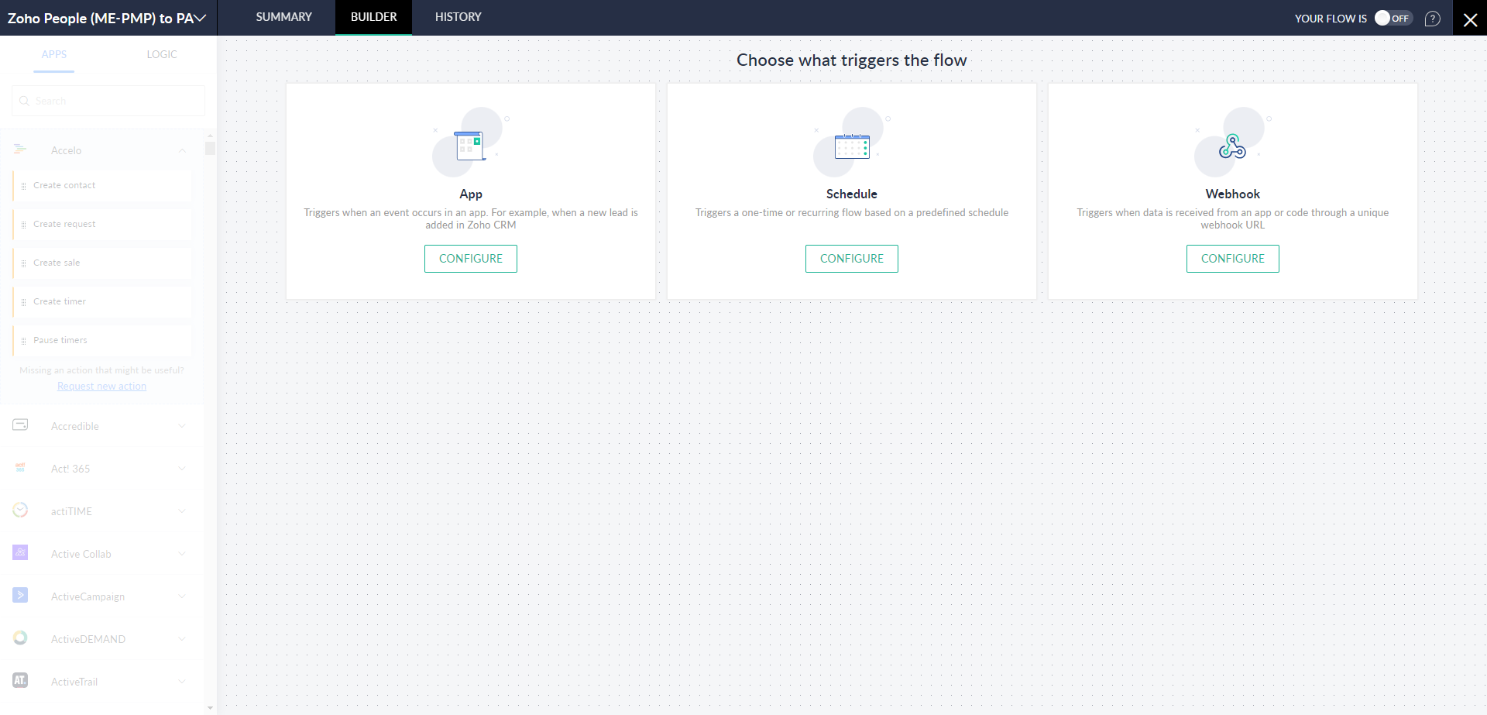Configure the Webhook trigger
1487x715 pixels.
1233,259
